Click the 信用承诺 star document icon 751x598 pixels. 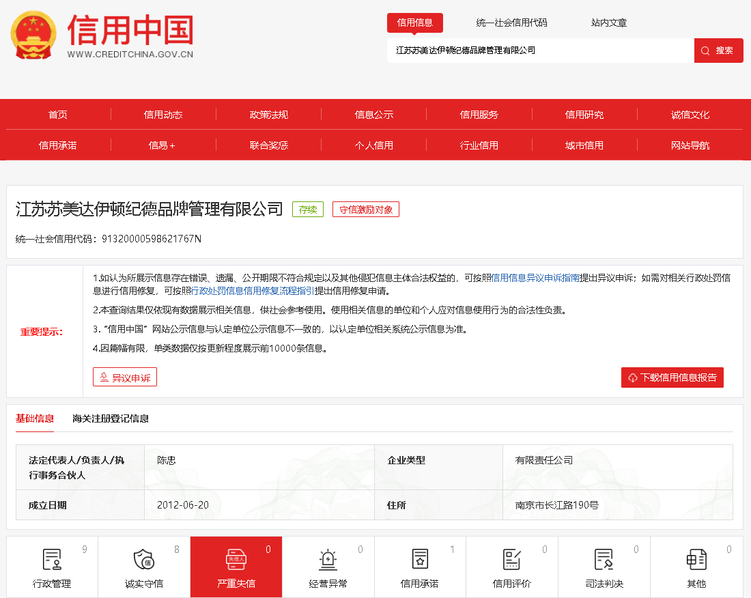(420, 559)
